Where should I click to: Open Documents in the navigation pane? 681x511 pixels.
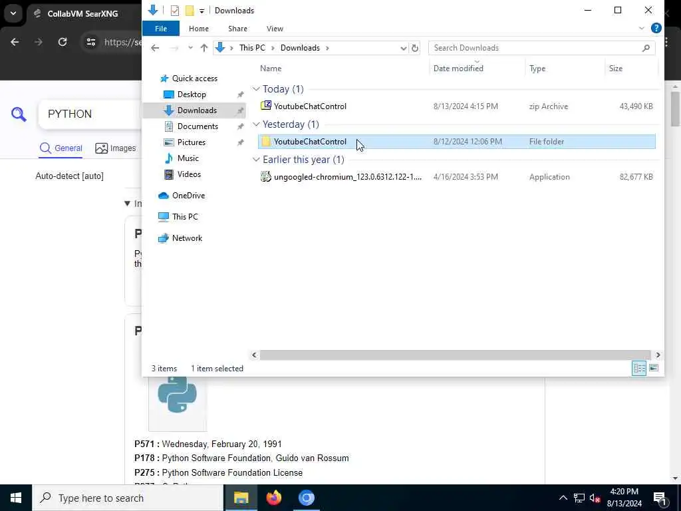point(198,126)
